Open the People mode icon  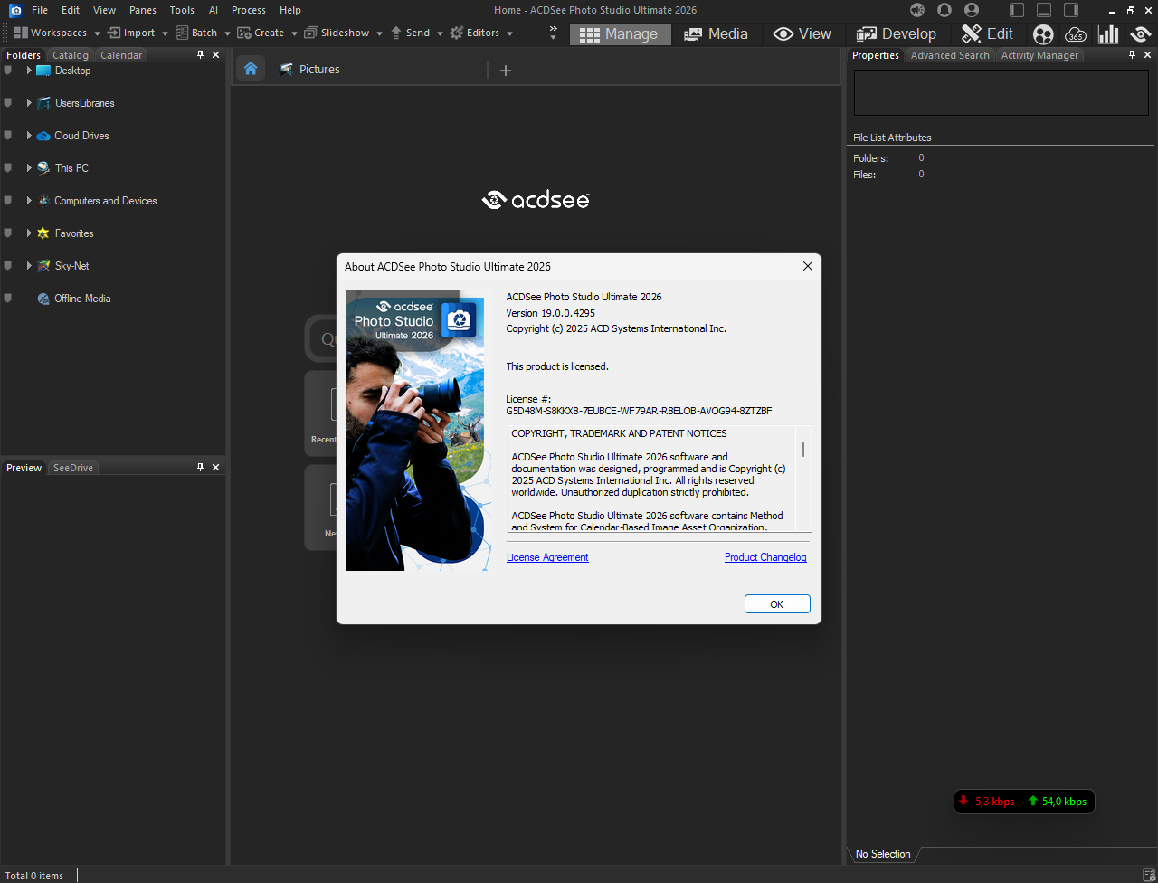[1043, 34]
